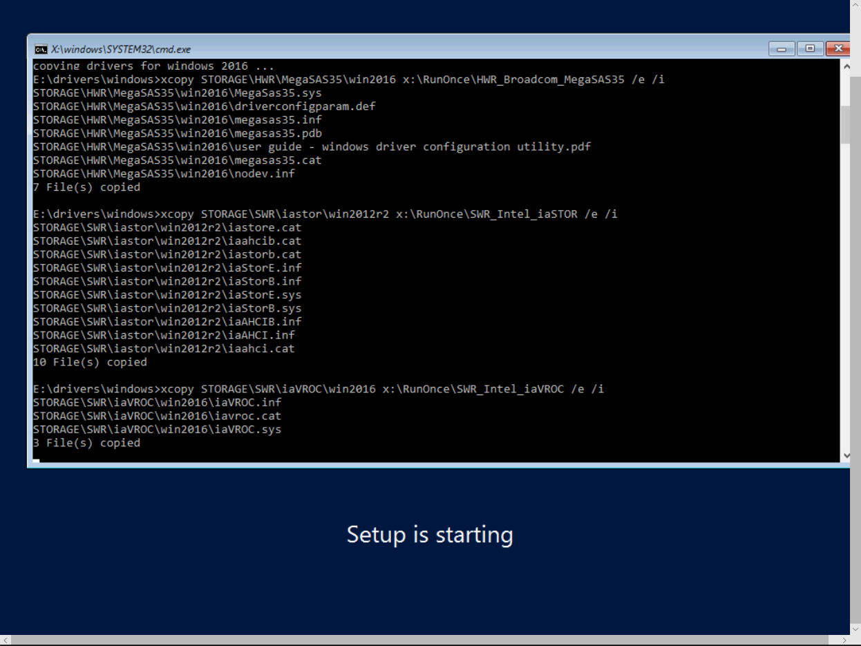
Task: Click the xcopy SWR_Intel_iaSTOR command line
Action: tap(325, 214)
